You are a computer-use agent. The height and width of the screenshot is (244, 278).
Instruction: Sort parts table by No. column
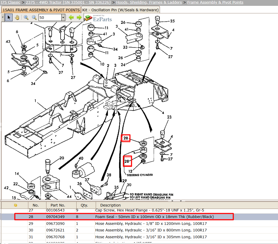(36, 205)
